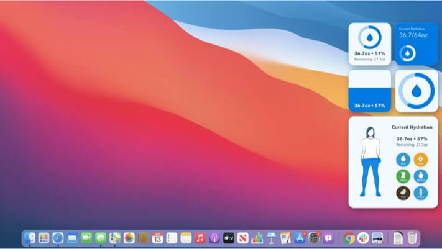The image size is (442, 249).
Task: Click the large hydration progress ring widget
Action: pos(417,91)
